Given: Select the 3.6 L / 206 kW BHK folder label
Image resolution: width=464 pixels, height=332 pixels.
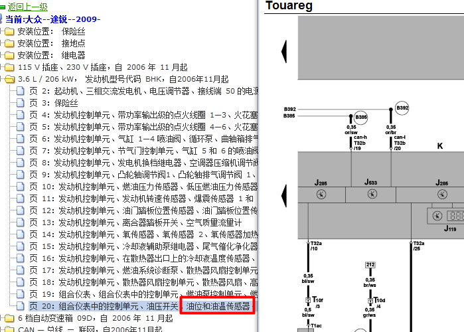Looking at the screenshot, I should click(x=123, y=79).
